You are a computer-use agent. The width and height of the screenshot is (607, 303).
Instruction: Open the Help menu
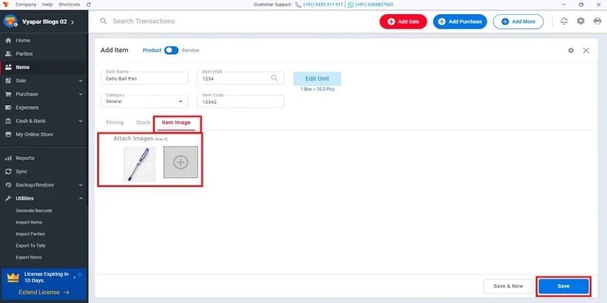(x=47, y=5)
